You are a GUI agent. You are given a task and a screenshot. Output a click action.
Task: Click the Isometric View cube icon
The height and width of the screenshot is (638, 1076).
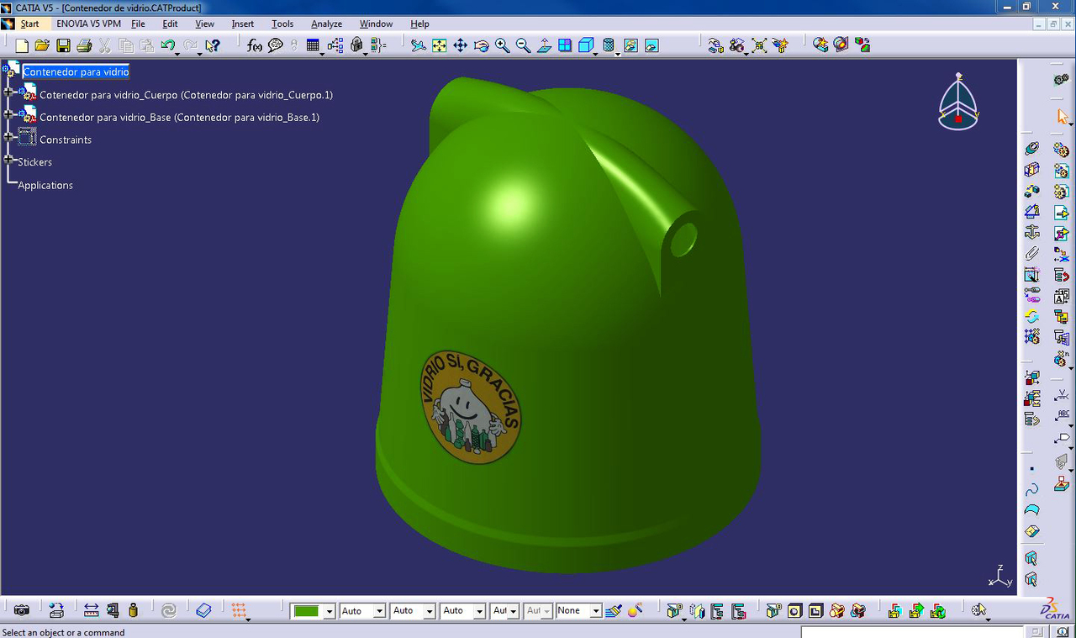[x=586, y=45]
